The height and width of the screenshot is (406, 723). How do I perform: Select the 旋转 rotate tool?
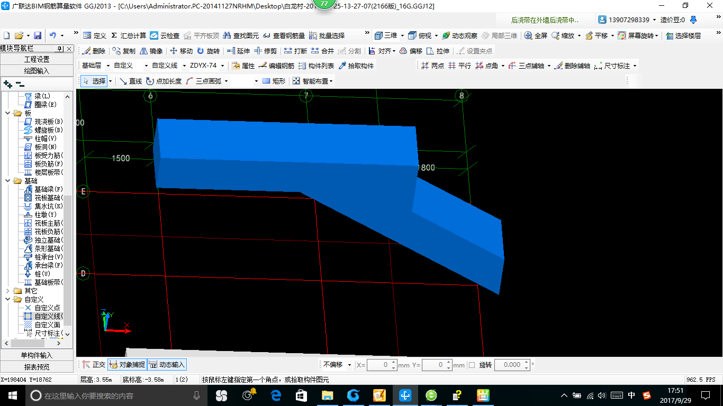pyautogui.click(x=208, y=51)
